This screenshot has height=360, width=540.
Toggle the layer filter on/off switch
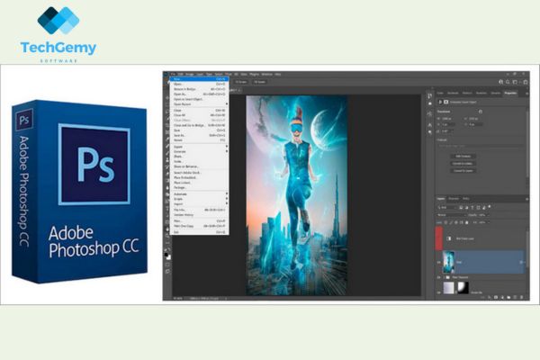490,207
